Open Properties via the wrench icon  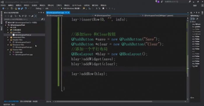tap(32, 16)
